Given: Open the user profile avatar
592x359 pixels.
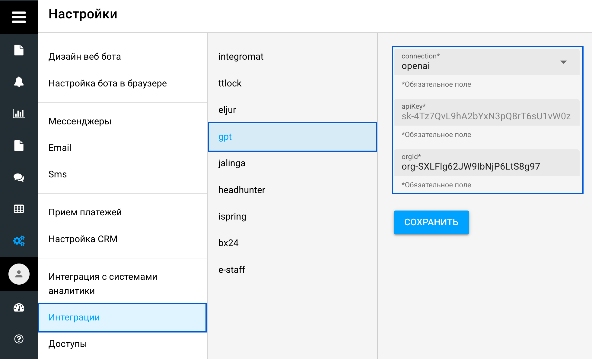Looking at the screenshot, I should pyautogui.click(x=19, y=274).
